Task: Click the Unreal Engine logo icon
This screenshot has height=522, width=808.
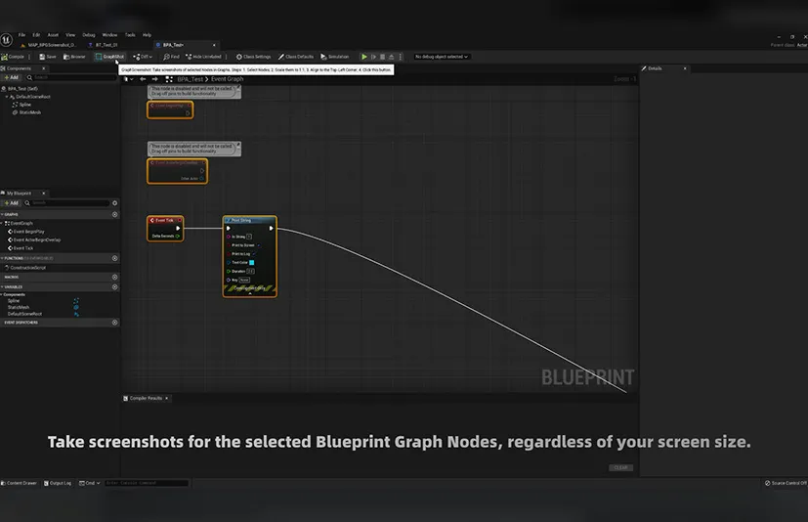Action: (6, 40)
